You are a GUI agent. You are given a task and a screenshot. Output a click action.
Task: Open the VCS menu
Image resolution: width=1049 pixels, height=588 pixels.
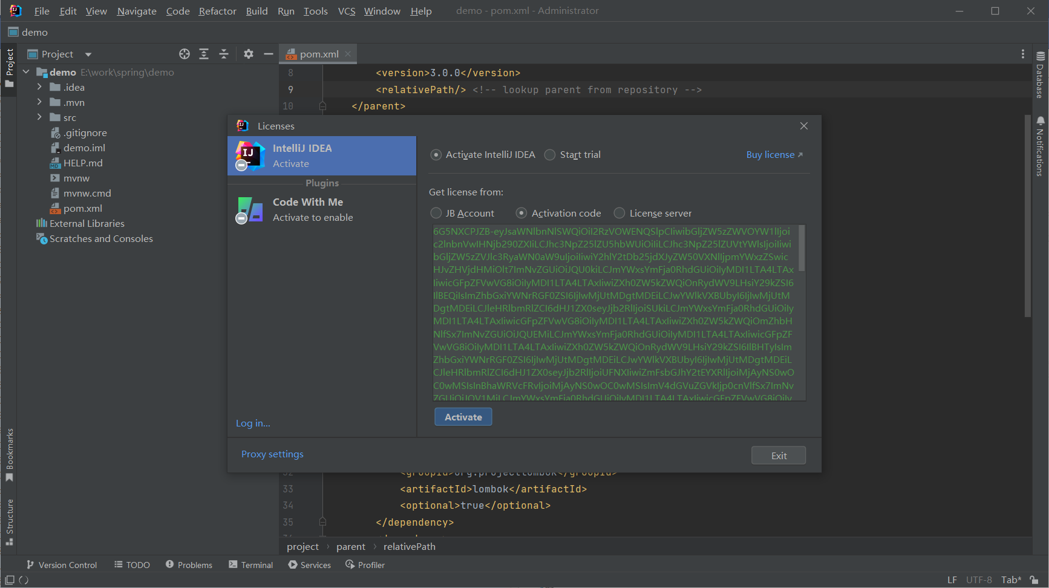(x=347, y=11)
